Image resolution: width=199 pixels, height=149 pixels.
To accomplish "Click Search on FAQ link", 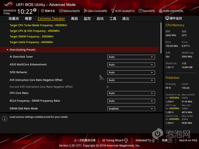I will point(188,140).
